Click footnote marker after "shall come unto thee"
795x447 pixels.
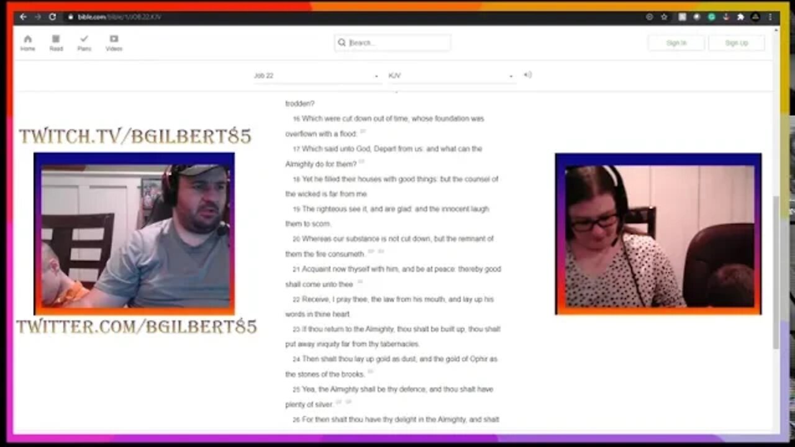(359, 282)
